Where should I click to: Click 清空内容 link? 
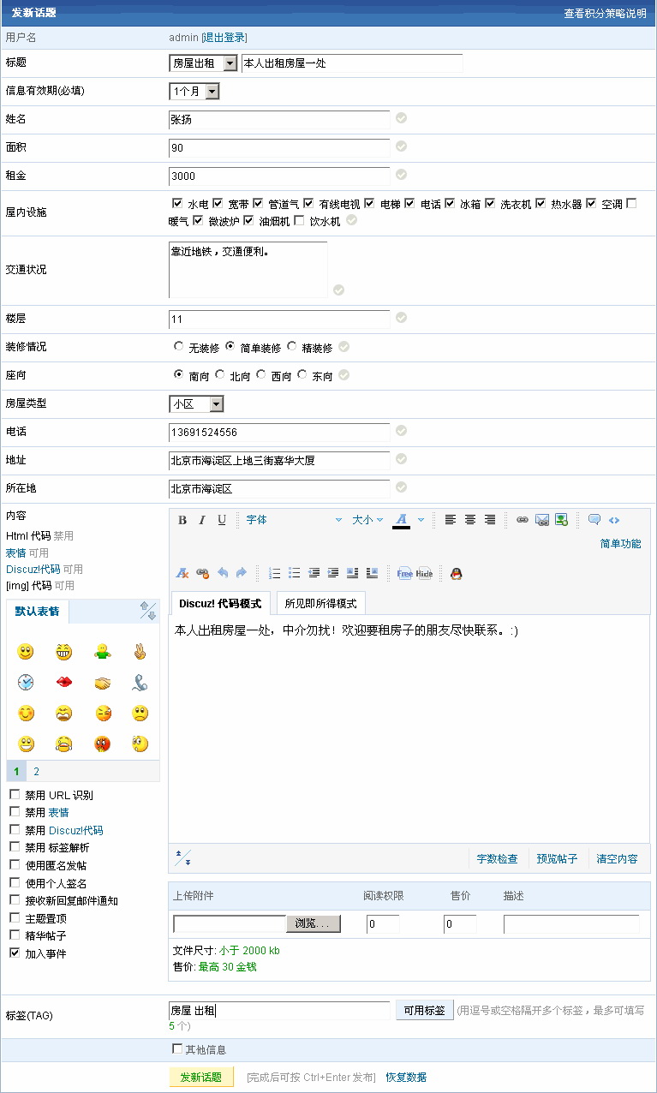[x=618, y=858]
